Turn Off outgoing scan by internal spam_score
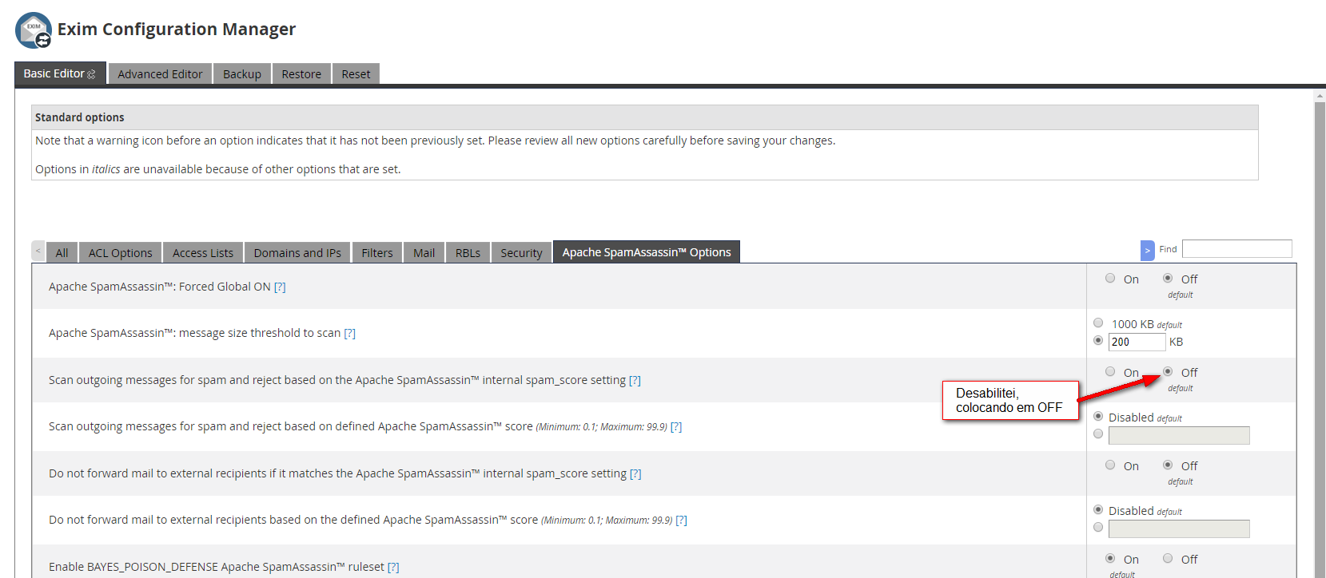Screen dimensions: 1326x578 (x=1168, y=372)
